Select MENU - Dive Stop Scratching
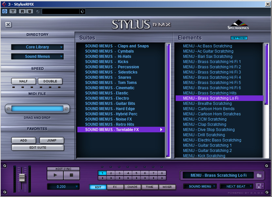Screen dimensions: 272x197 (219, 130)
